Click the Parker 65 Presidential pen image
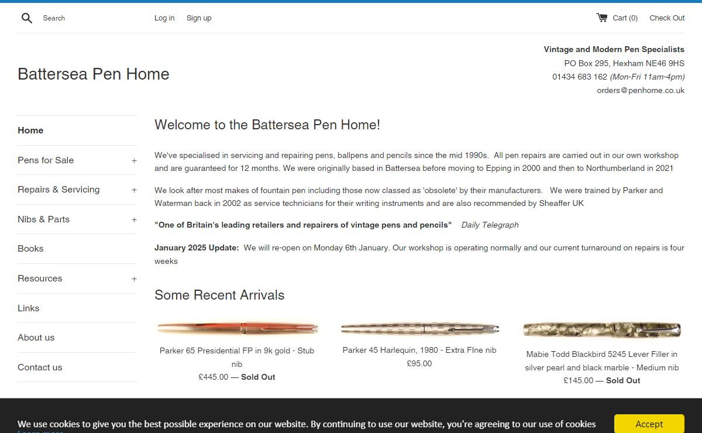702x433 pixels. [x=237, y=328]
